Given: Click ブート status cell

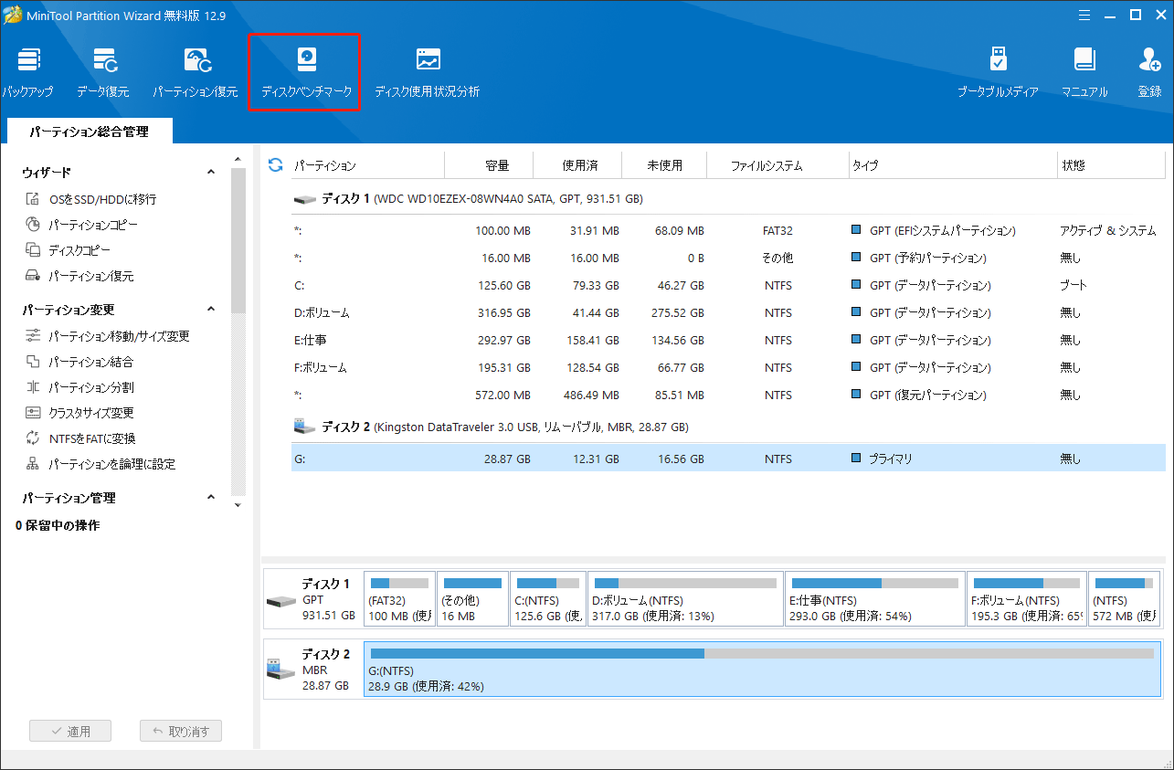Looking at the screenshot, I should point(1073,285).
